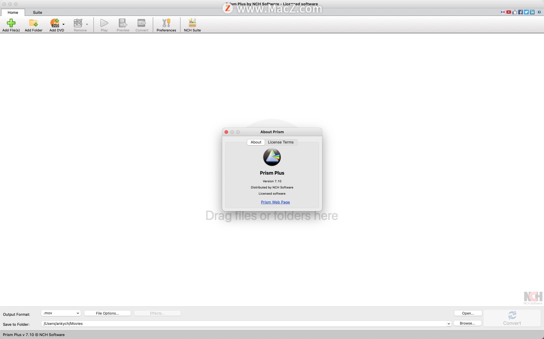544x339 pixels.
Task: Open the Prism Web Page link
Action: point(275,202)
